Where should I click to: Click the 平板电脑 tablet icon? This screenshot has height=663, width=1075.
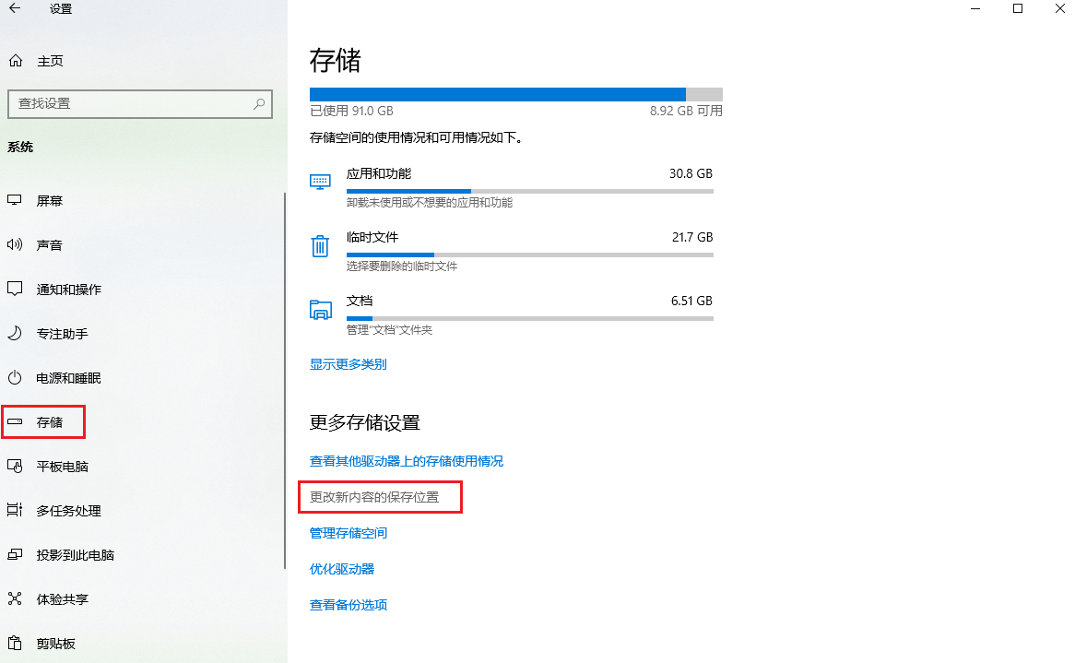[15, 466]
